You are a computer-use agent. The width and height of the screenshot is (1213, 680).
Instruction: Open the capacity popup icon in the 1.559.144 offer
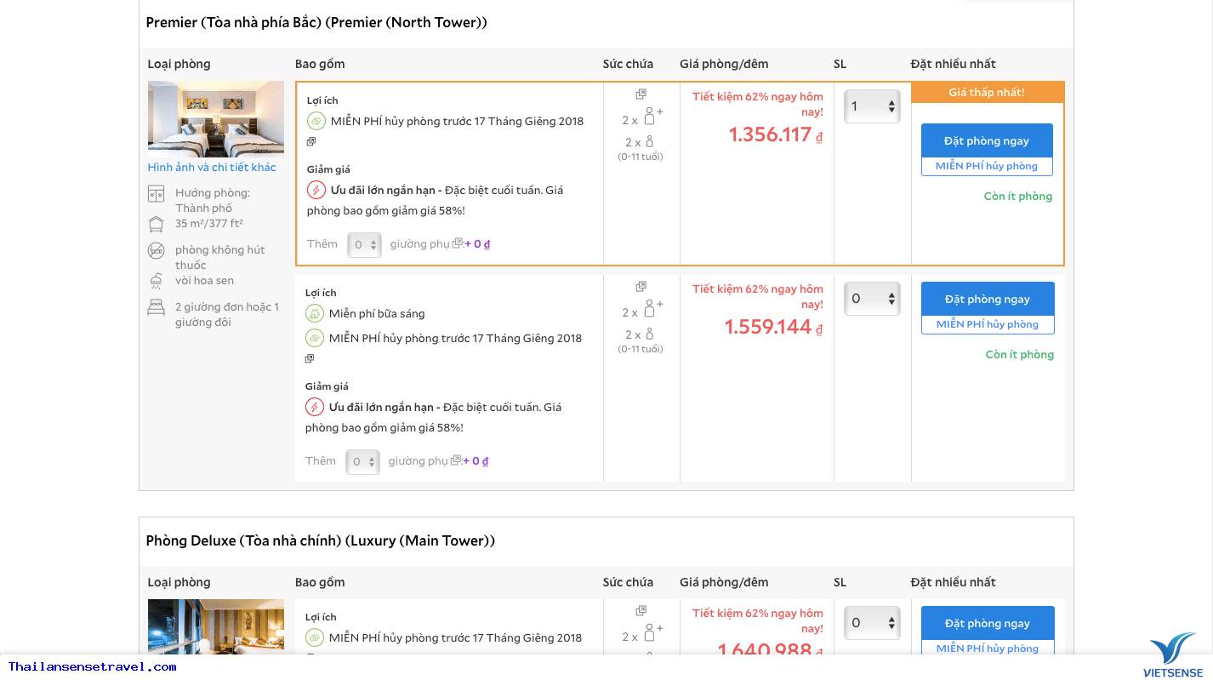pyautogui.click(x=641, y=287)
